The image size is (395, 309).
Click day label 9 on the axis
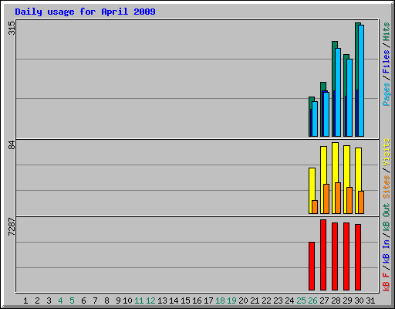tap(118, 301)
